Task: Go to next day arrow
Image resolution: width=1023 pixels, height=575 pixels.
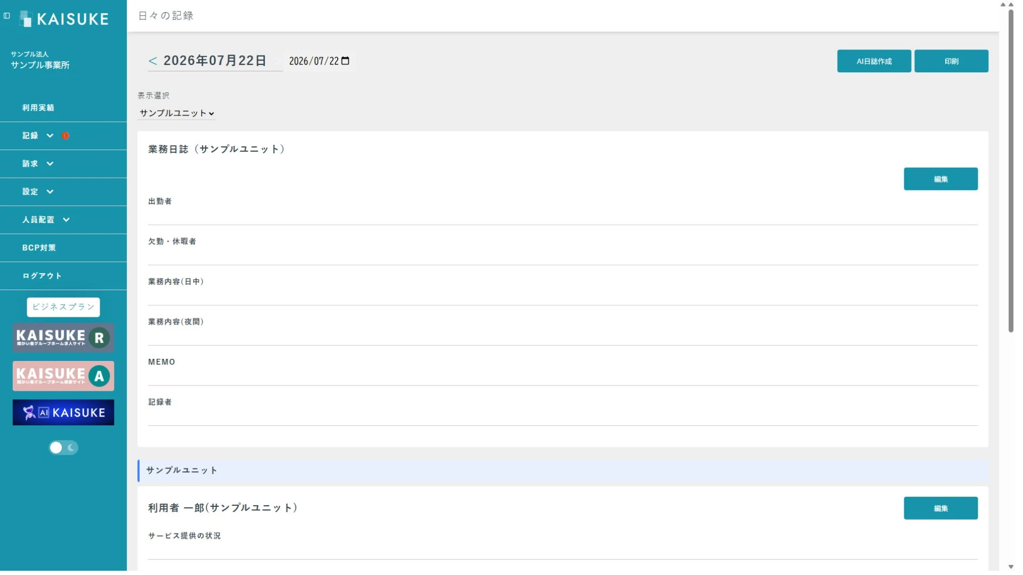Action: 277,61
